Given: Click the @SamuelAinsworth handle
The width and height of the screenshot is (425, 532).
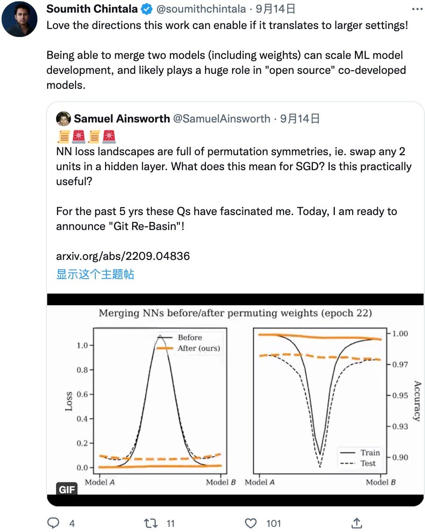Looking at the screenshot, I should (221, 119).
